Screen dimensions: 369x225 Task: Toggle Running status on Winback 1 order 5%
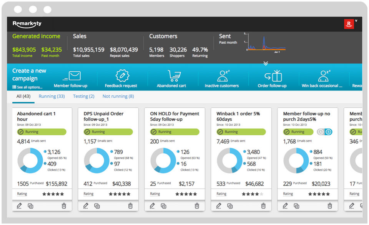click(241, 132)
